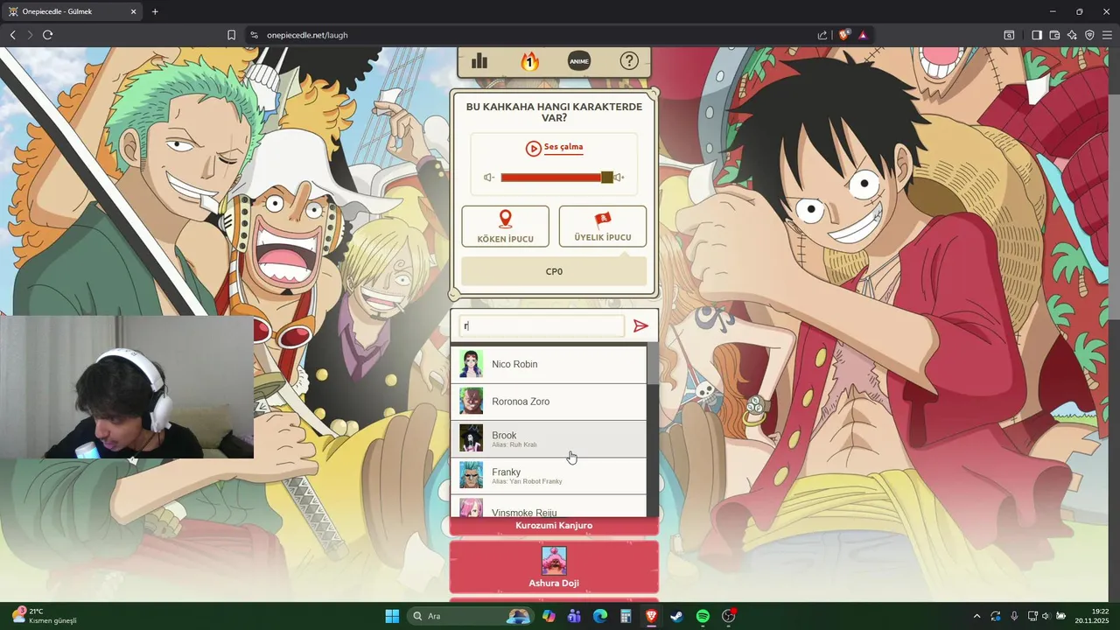Toggle the browser sidebar panel
1120x630 pixels.
click(1037, 35)
